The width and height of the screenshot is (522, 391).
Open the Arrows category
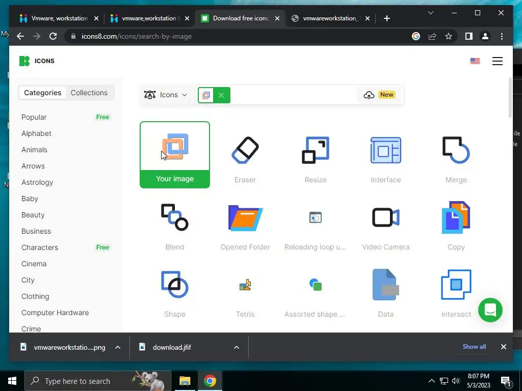pos(33,166)
